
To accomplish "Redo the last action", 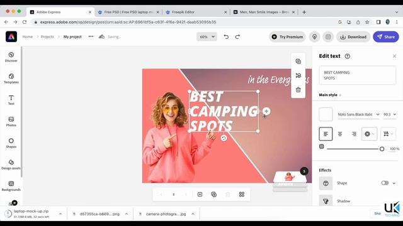I will click(x=237, y=36).
